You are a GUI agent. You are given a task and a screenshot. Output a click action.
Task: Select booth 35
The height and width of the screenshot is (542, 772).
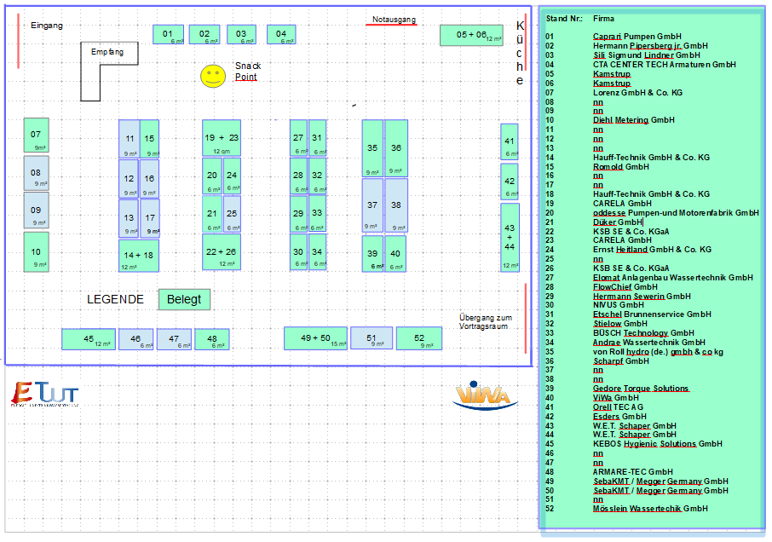pos(372,148)
